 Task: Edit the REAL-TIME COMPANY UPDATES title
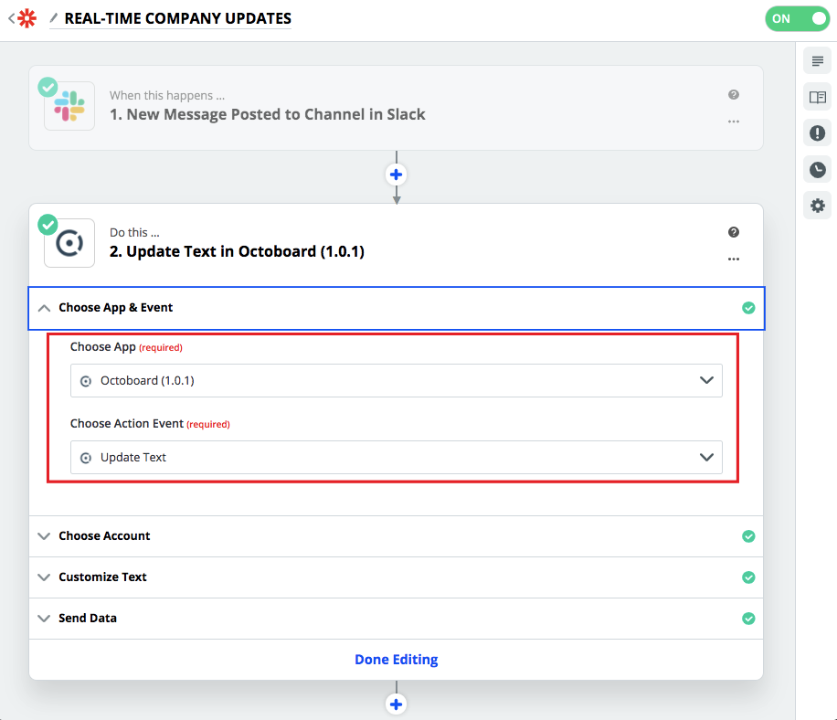178,18
